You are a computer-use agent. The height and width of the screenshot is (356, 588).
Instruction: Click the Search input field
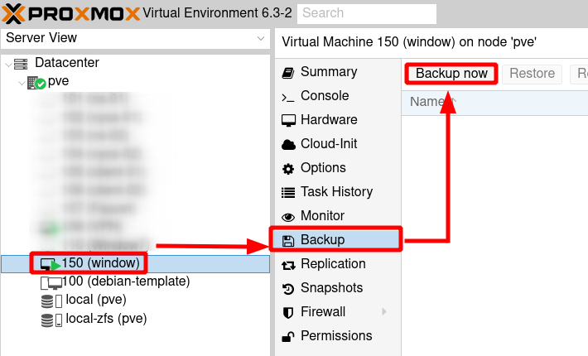pyautogui.click(x=367, y=13)
